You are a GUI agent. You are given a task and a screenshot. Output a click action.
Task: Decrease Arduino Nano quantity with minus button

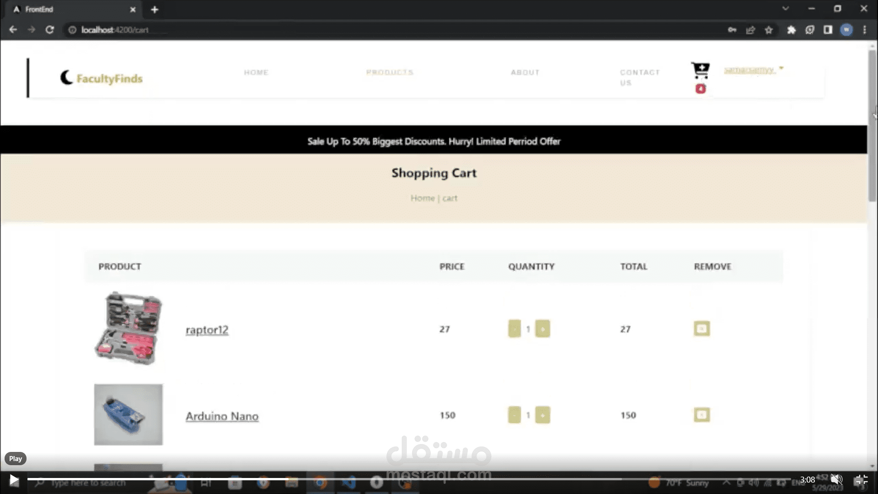[x=514, y=415]
